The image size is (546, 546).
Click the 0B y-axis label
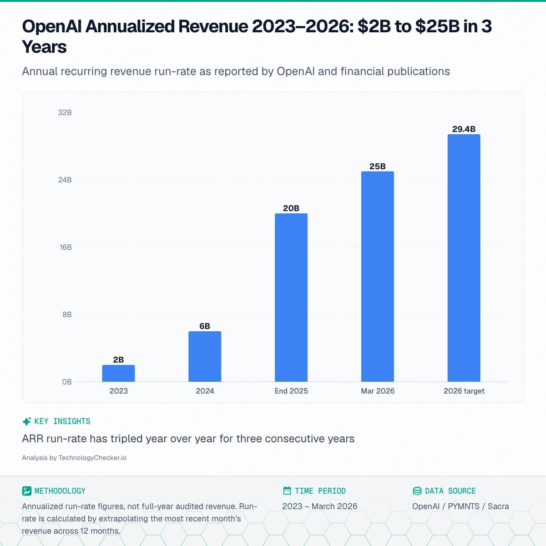click(67, 382)
